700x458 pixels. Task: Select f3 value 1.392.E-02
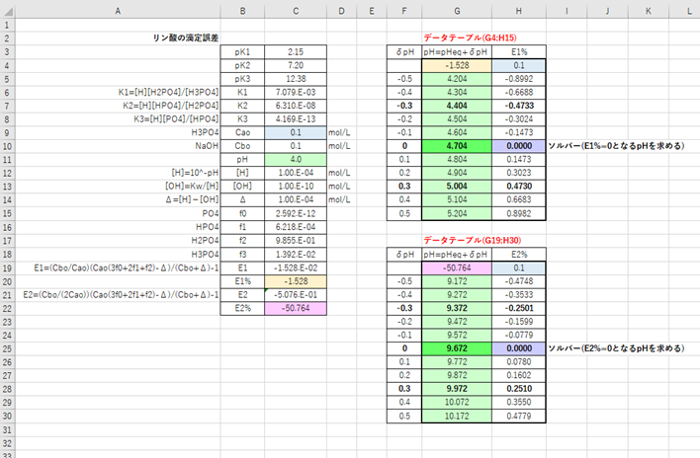[296, 254]
